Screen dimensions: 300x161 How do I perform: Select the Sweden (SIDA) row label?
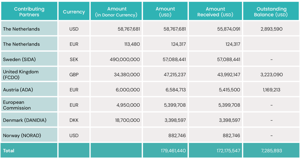coord(19,59)
